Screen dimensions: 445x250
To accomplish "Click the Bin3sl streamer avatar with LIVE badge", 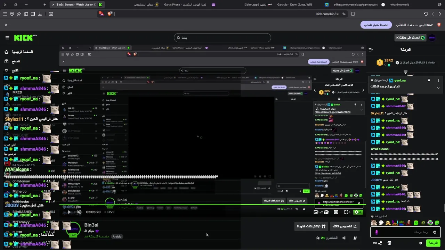I will (73, 229).
